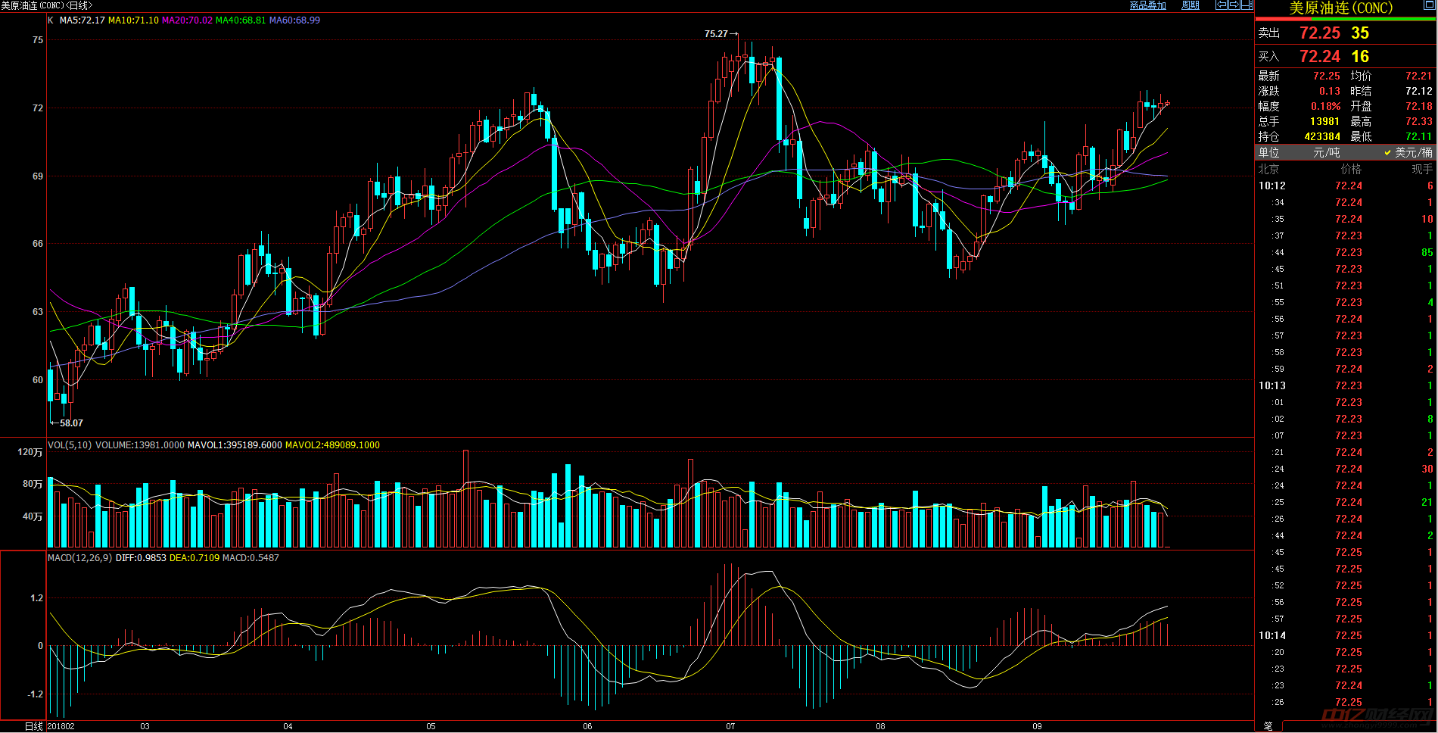Screen dimensions: 1438x733
Task: Click the MACD(12,26,9) indicator label
Action: pos(79,558)
